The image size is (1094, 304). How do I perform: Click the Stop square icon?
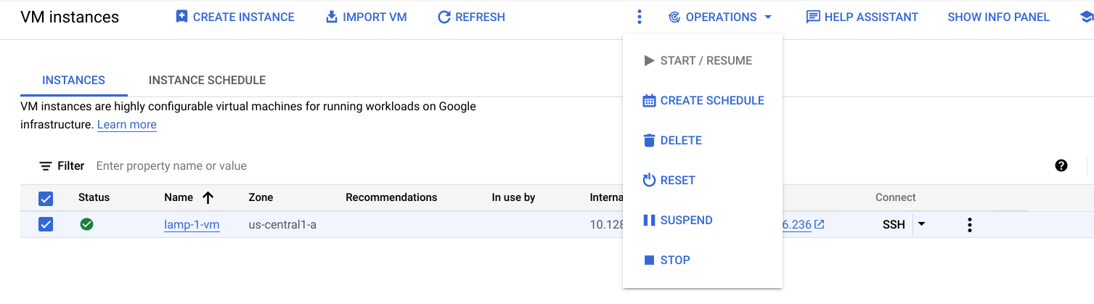(649, 260)
